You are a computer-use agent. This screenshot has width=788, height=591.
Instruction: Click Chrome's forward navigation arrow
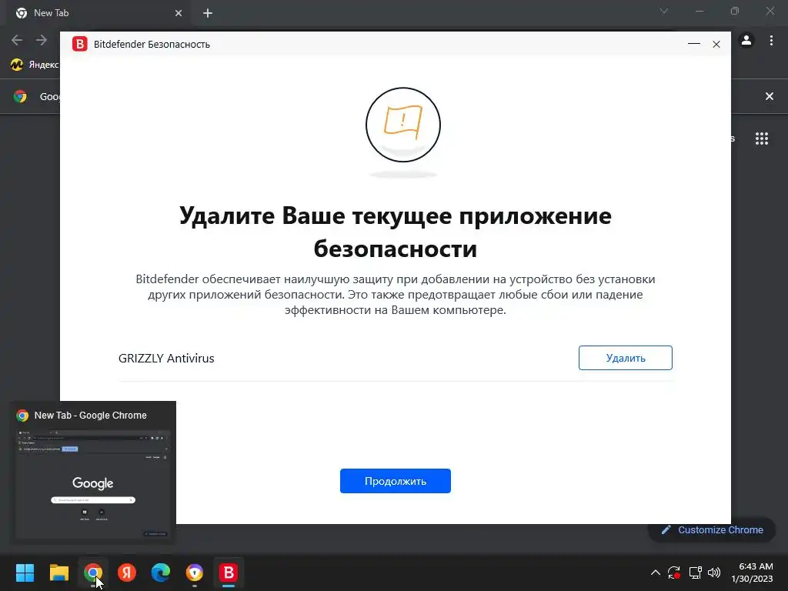[42, 40]
